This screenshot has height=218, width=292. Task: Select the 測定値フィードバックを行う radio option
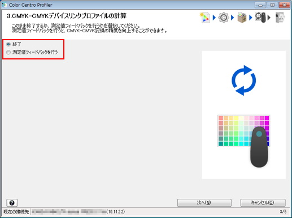coord(8,52)
